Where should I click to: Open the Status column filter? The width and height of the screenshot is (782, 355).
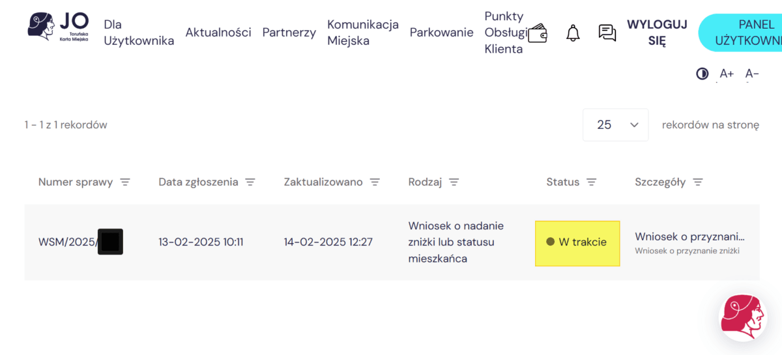click(592, 182)
